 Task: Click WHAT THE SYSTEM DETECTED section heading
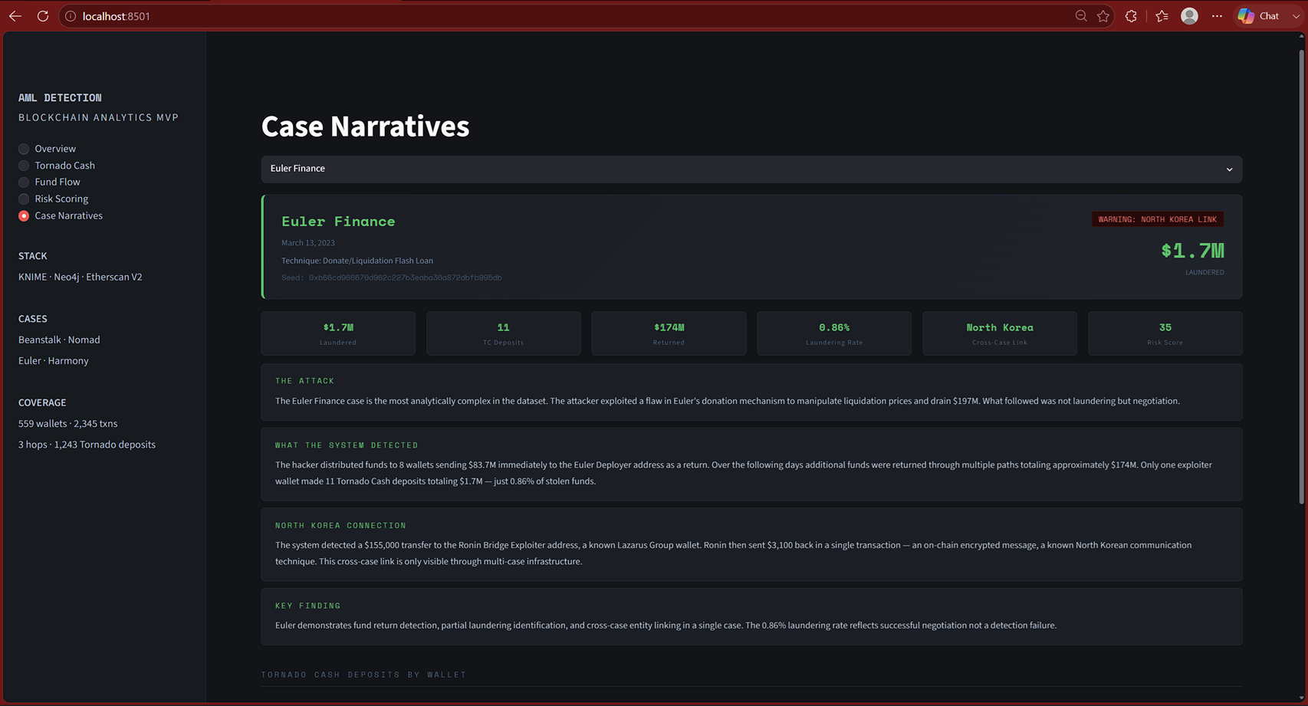pyautogui.click(x=347, y=445)
